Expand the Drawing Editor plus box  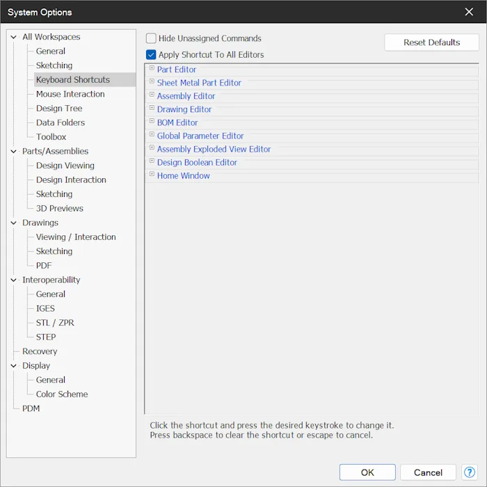152,108
